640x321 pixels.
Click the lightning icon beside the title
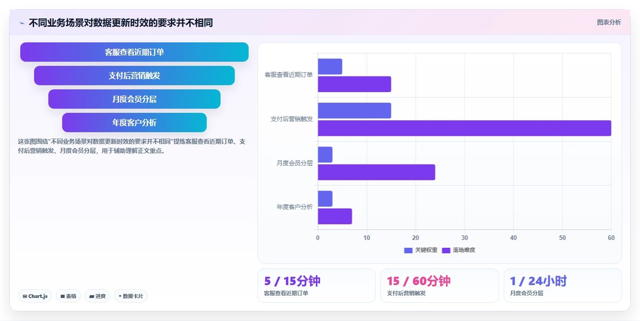click(x=22, y=23)
